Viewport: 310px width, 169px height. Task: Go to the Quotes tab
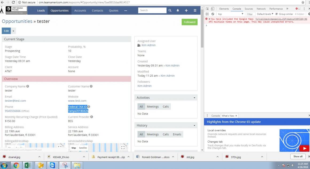click(113, 11)
